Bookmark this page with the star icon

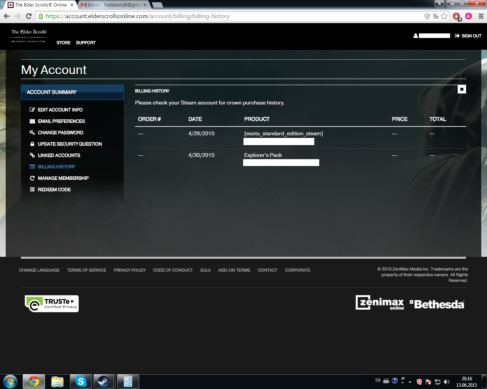(x=444, y=16)
